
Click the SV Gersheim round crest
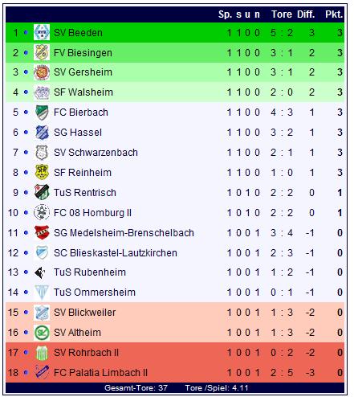[x=42, y=72]
